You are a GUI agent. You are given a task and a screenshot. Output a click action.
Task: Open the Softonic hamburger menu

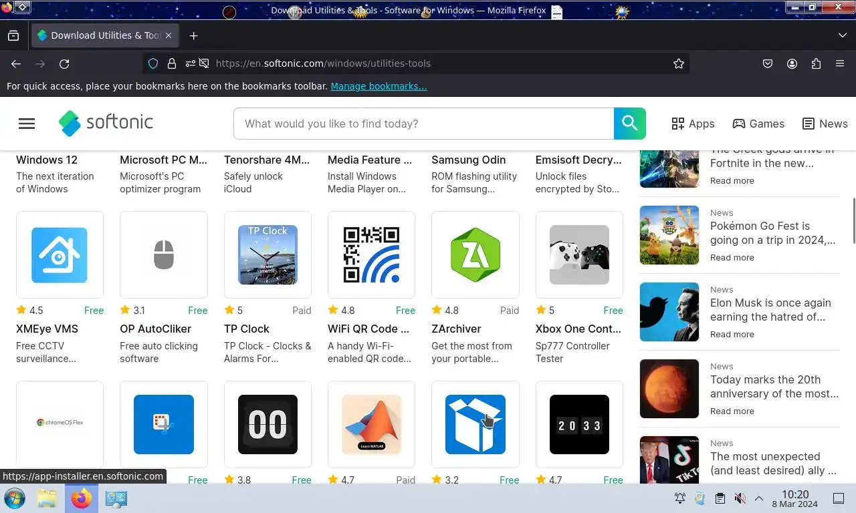27,124
